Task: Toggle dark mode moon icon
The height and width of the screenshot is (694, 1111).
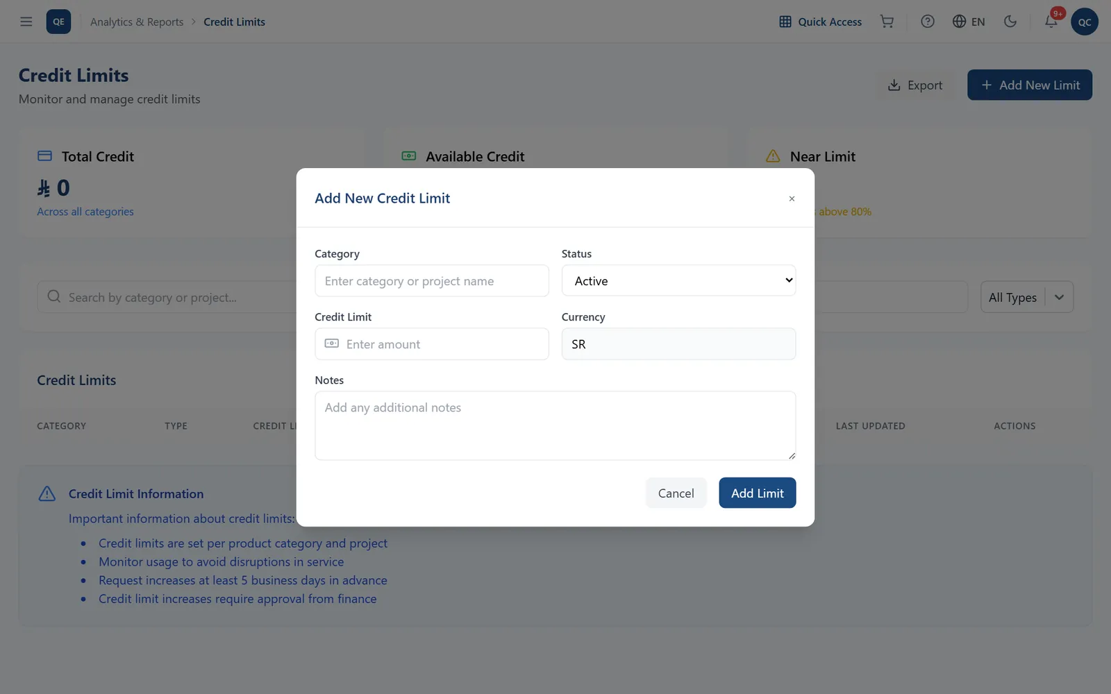Action: point(1010,22)
